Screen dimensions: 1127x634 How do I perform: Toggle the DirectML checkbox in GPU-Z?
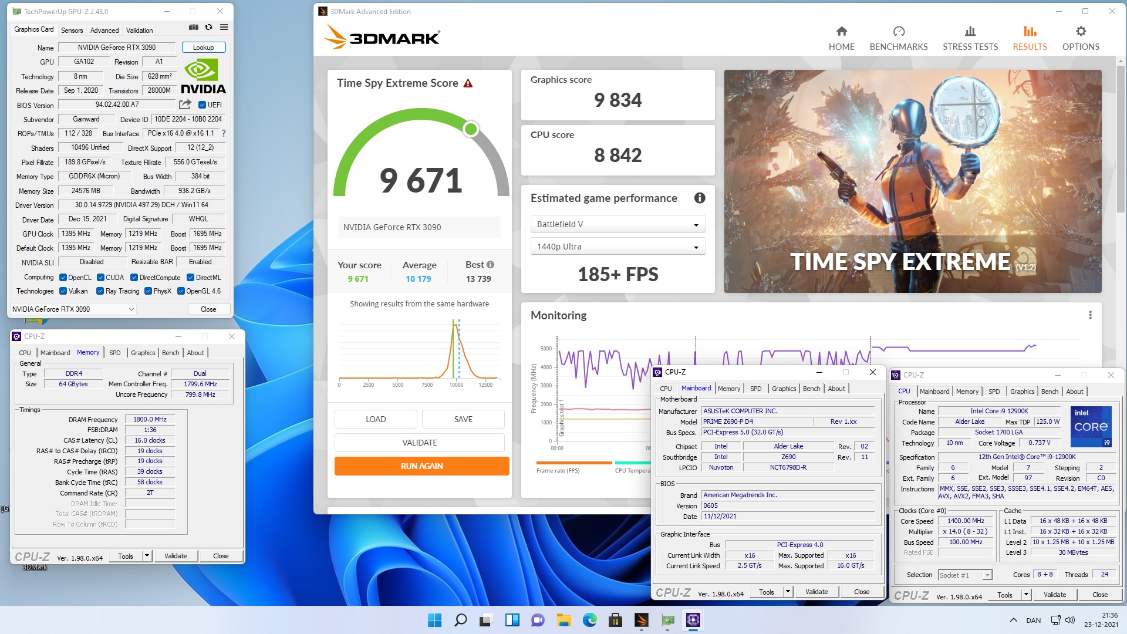point(190,278)
